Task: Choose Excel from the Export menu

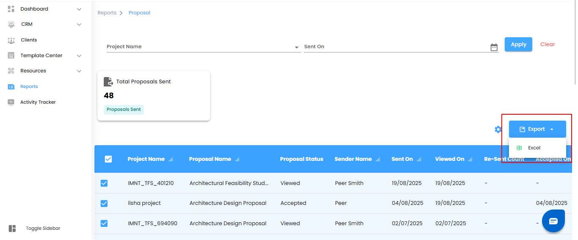Action: coord(534,148)
